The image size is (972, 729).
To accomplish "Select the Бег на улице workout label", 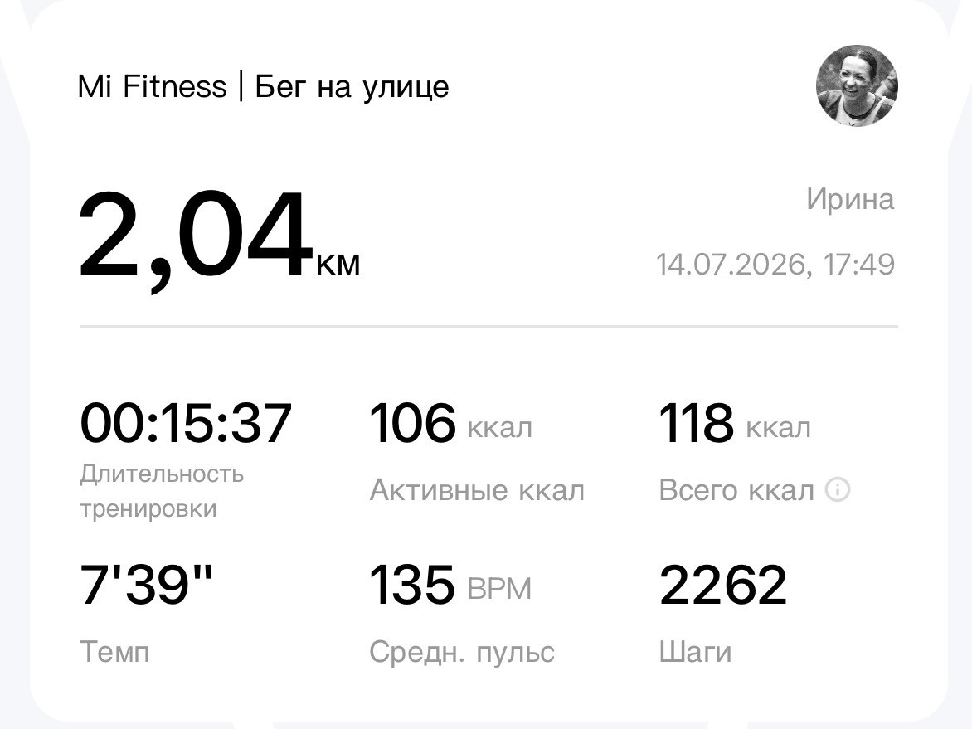I will tap(352, 86).
